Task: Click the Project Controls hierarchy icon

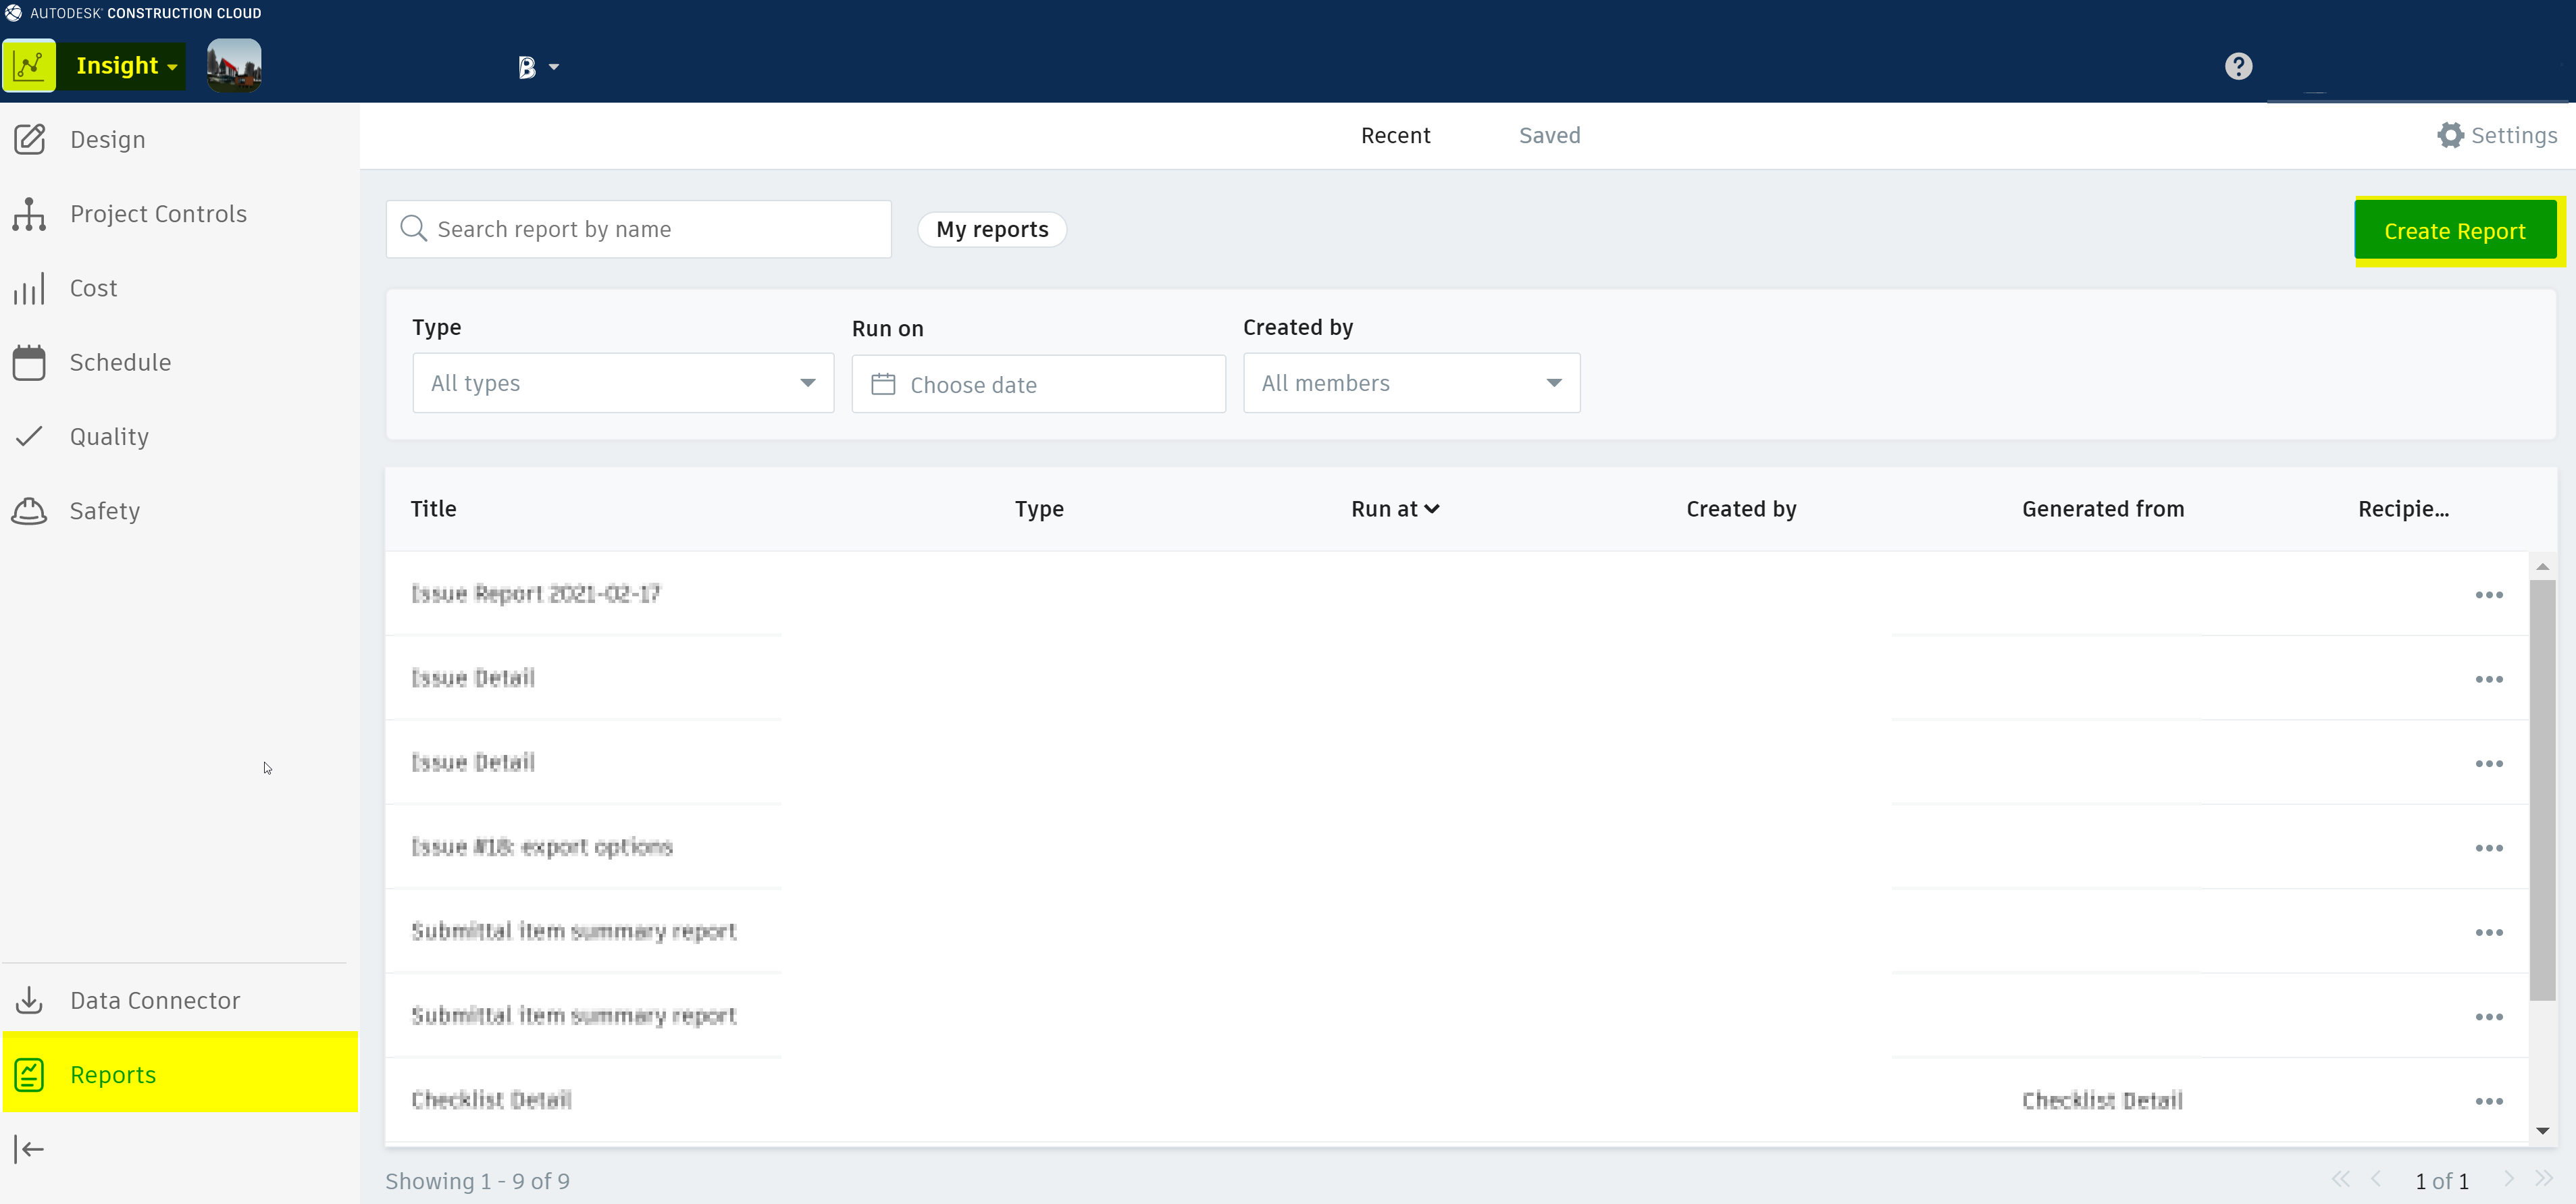Action: click(30, 214)
